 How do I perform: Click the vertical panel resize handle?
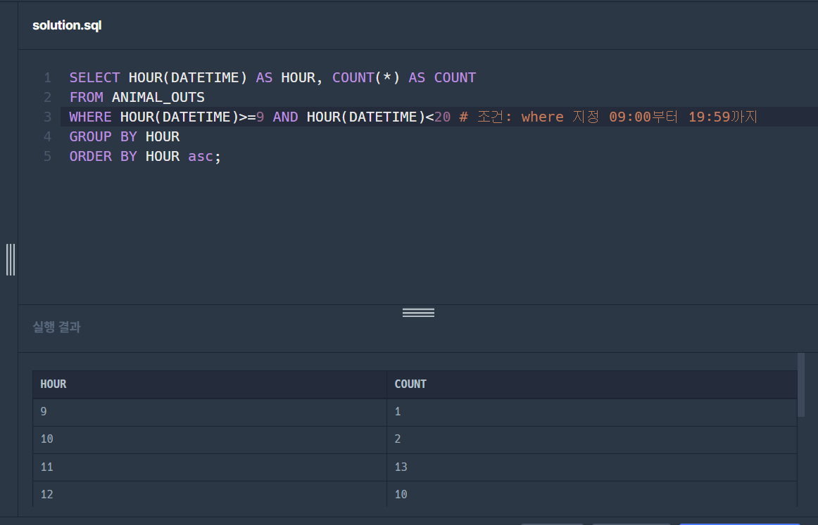11,259
